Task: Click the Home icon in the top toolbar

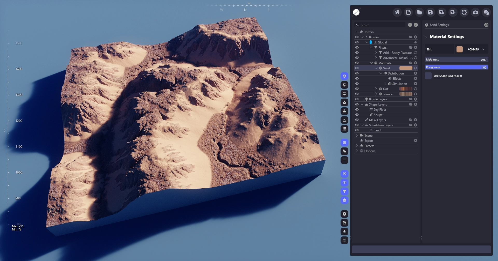Action: pyautogui.click(x=397, y=12)
